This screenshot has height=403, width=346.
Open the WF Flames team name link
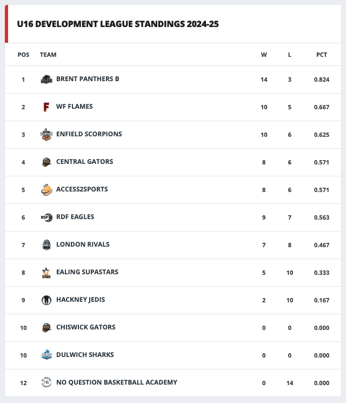tap(75, 107)
